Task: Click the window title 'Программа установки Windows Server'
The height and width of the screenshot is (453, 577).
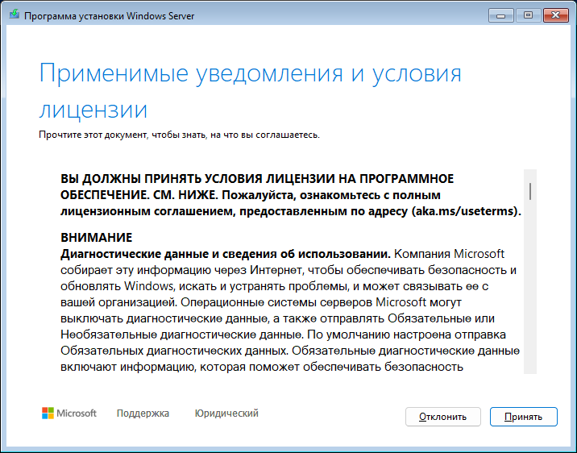Action: (x=110, y=16)
